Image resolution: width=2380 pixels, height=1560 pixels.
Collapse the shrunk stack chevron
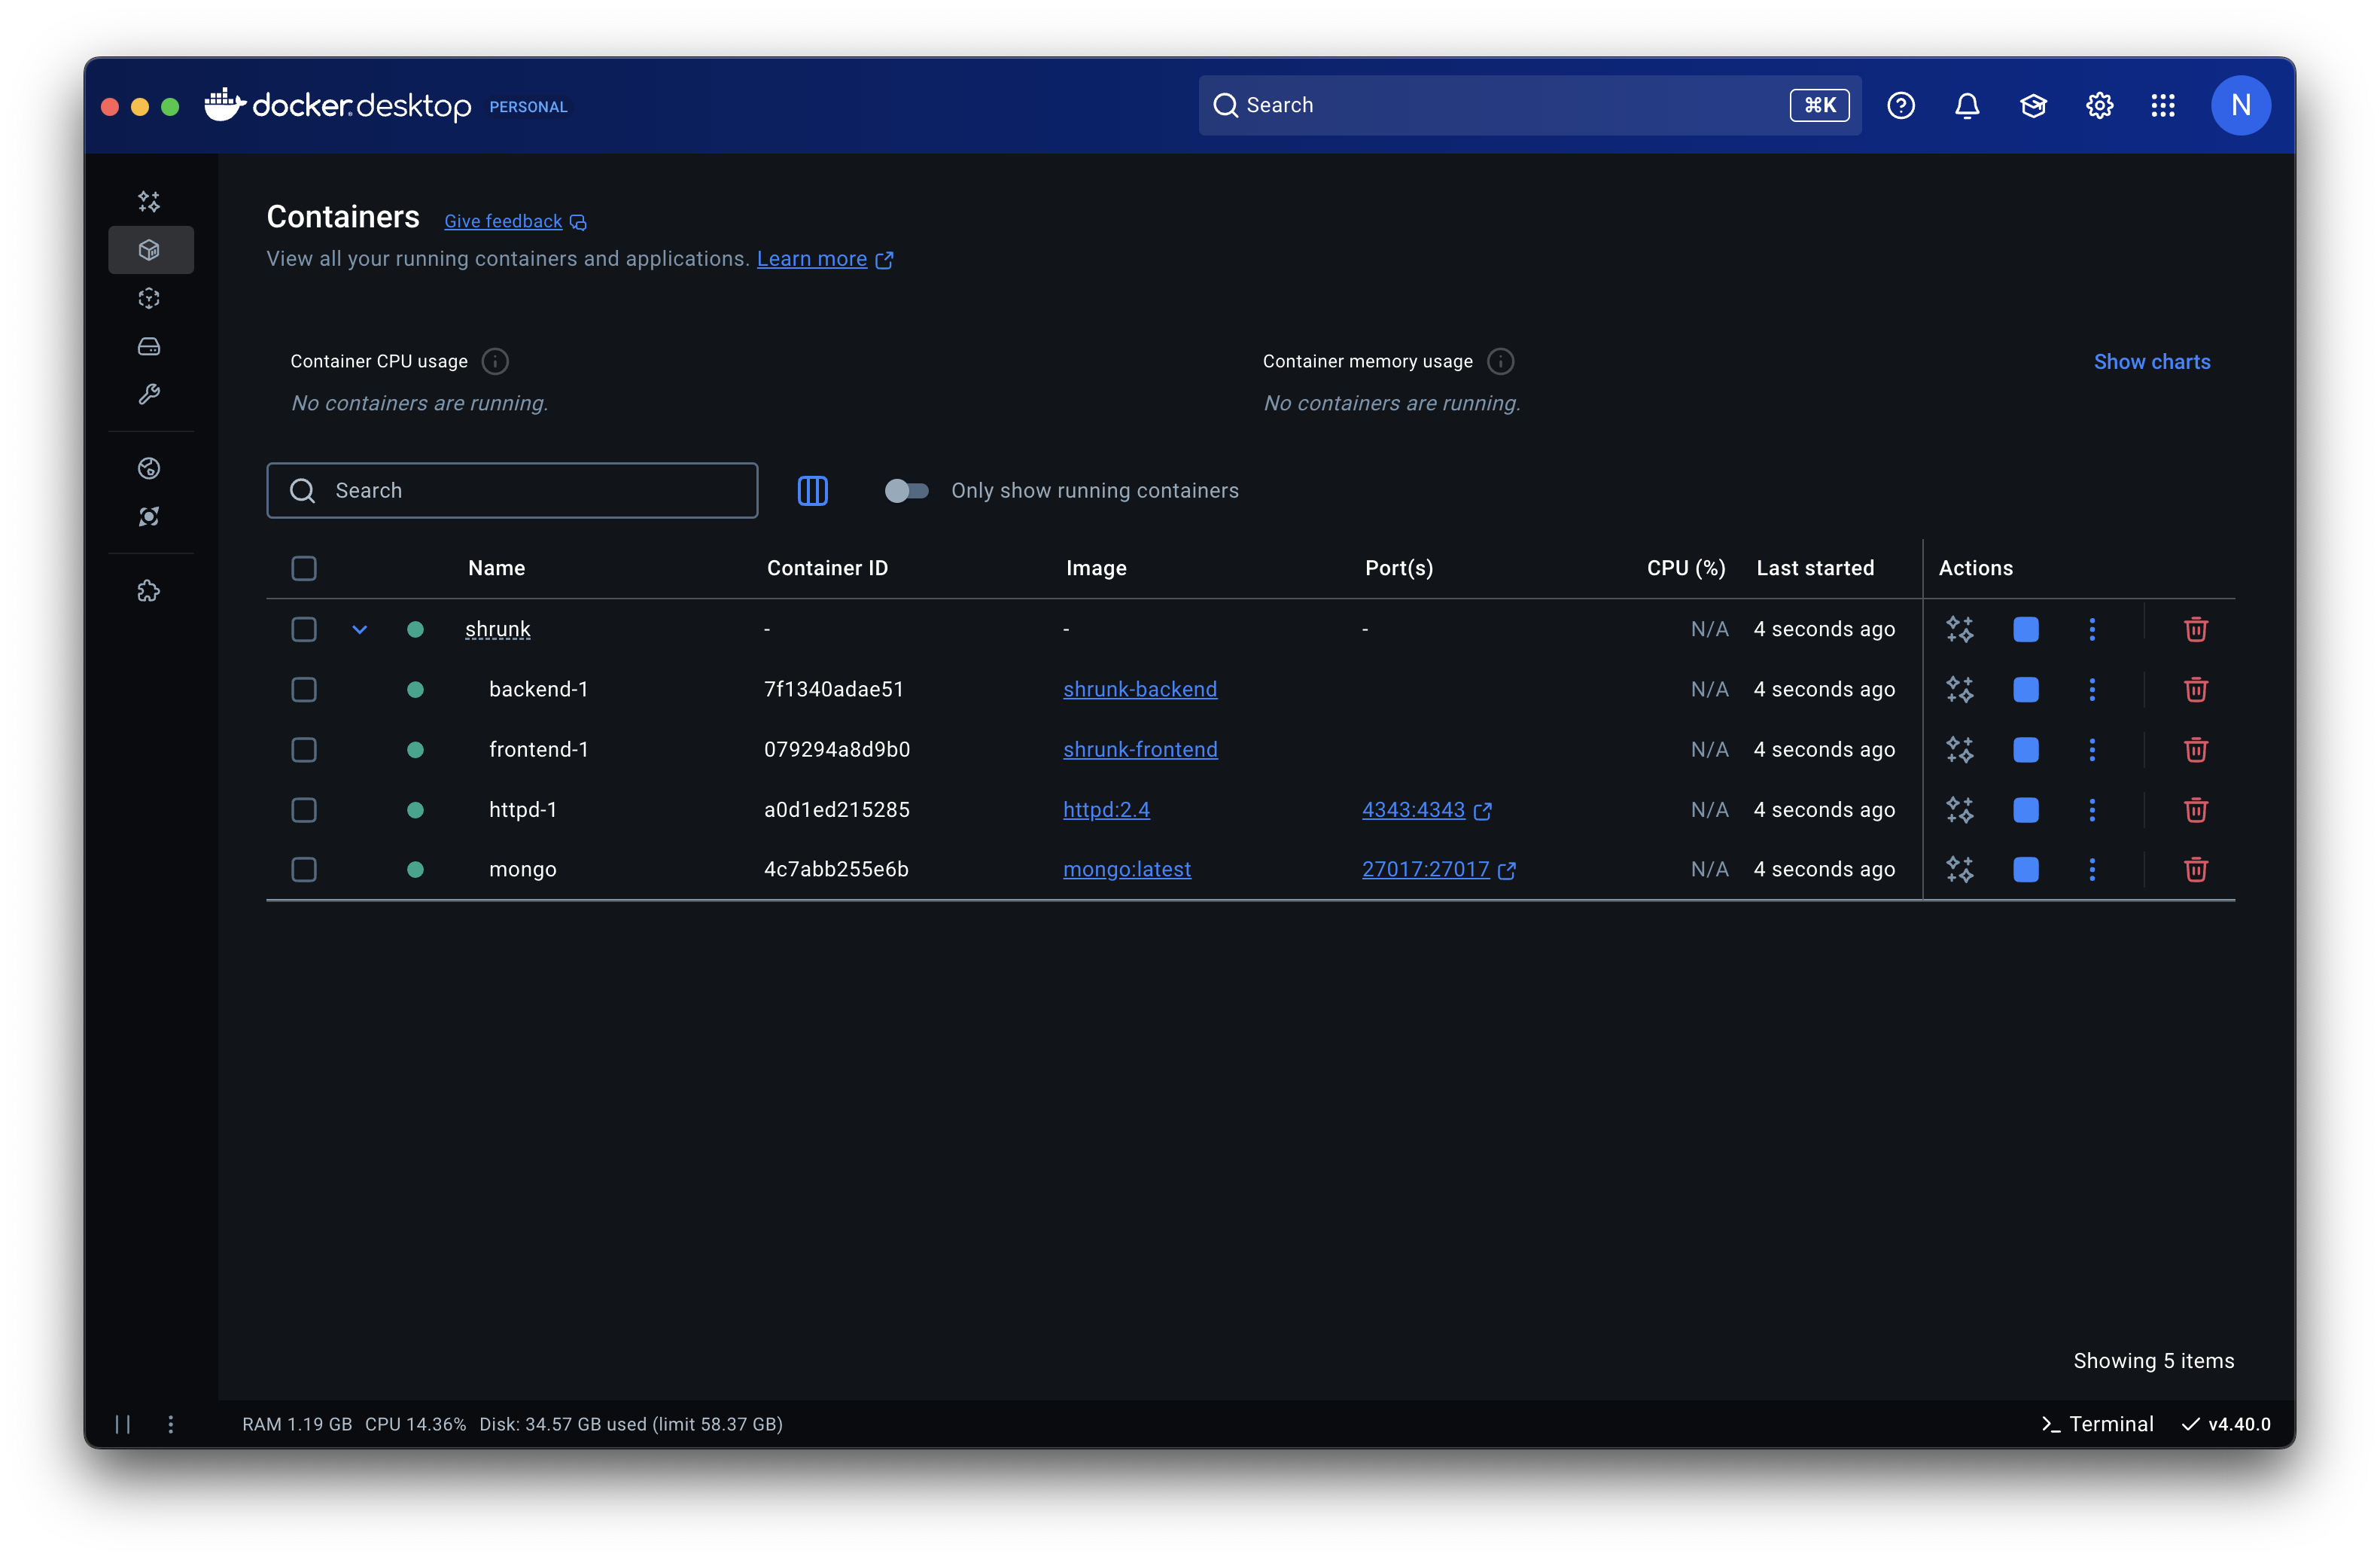(360, 629)
